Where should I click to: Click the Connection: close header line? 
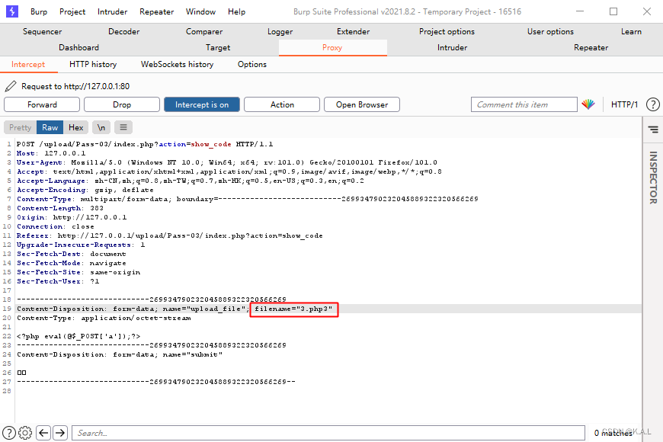56,226
